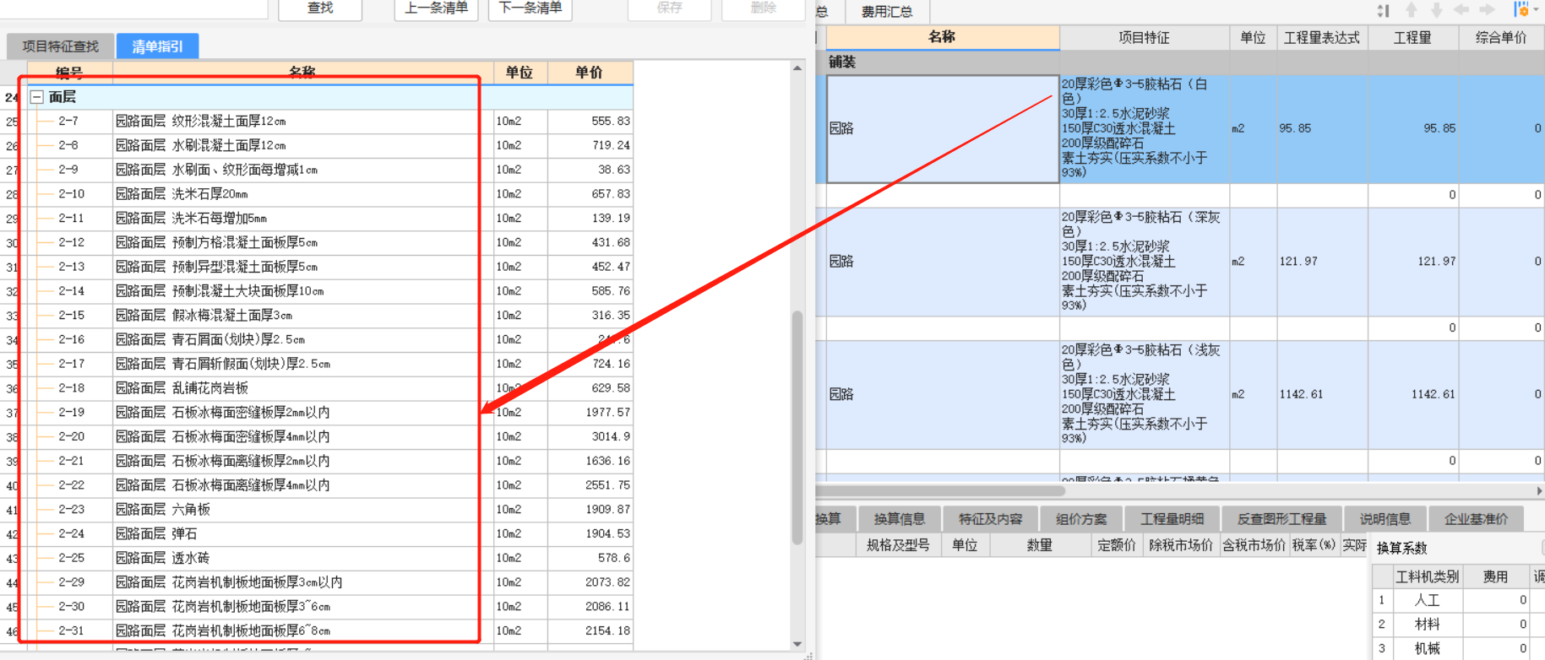The width and height of the screenshot is (1545, 660).
Task: Click the 定额价 column header
Action: click(1115, 545)
